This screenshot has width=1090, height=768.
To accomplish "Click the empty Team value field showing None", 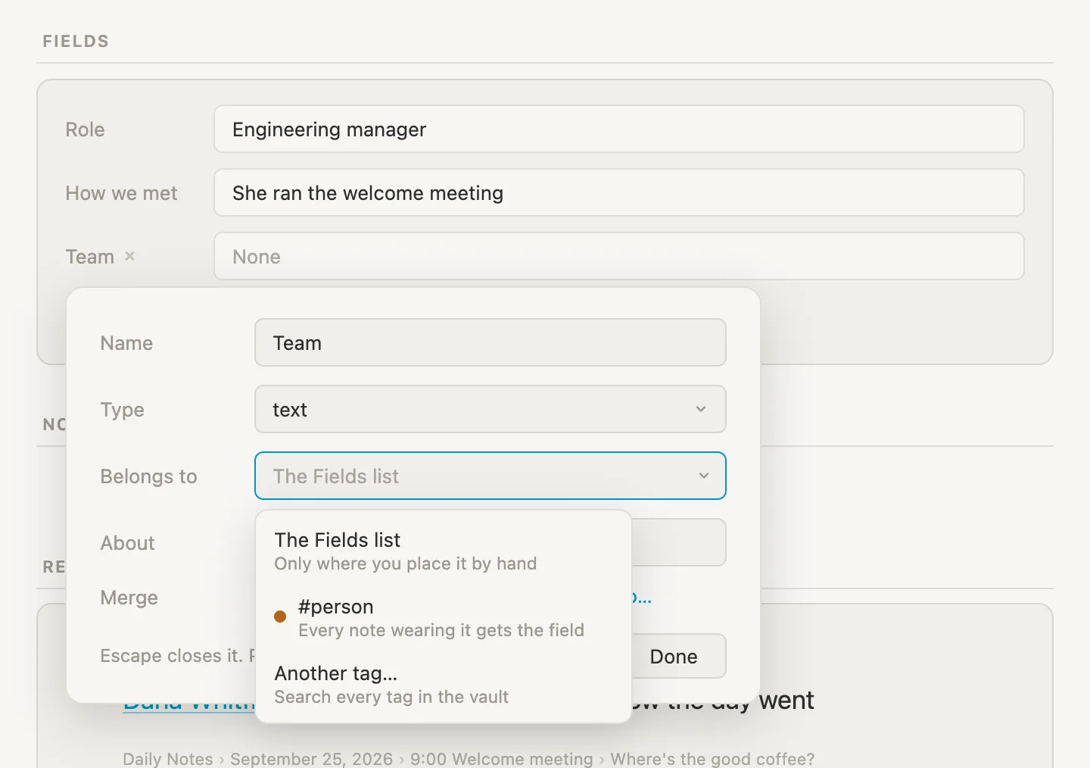I will pyautogui.click(x=618, y=256).
